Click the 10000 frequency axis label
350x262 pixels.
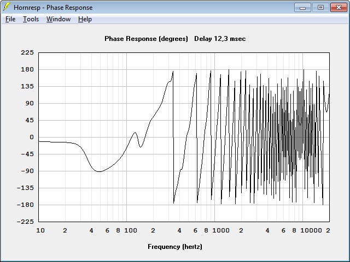(311, 230)
